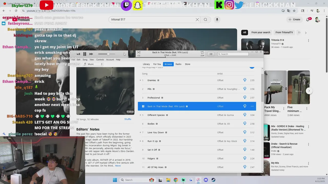
Task: Focus the iTunes Search field
Action: coord(233,54)
